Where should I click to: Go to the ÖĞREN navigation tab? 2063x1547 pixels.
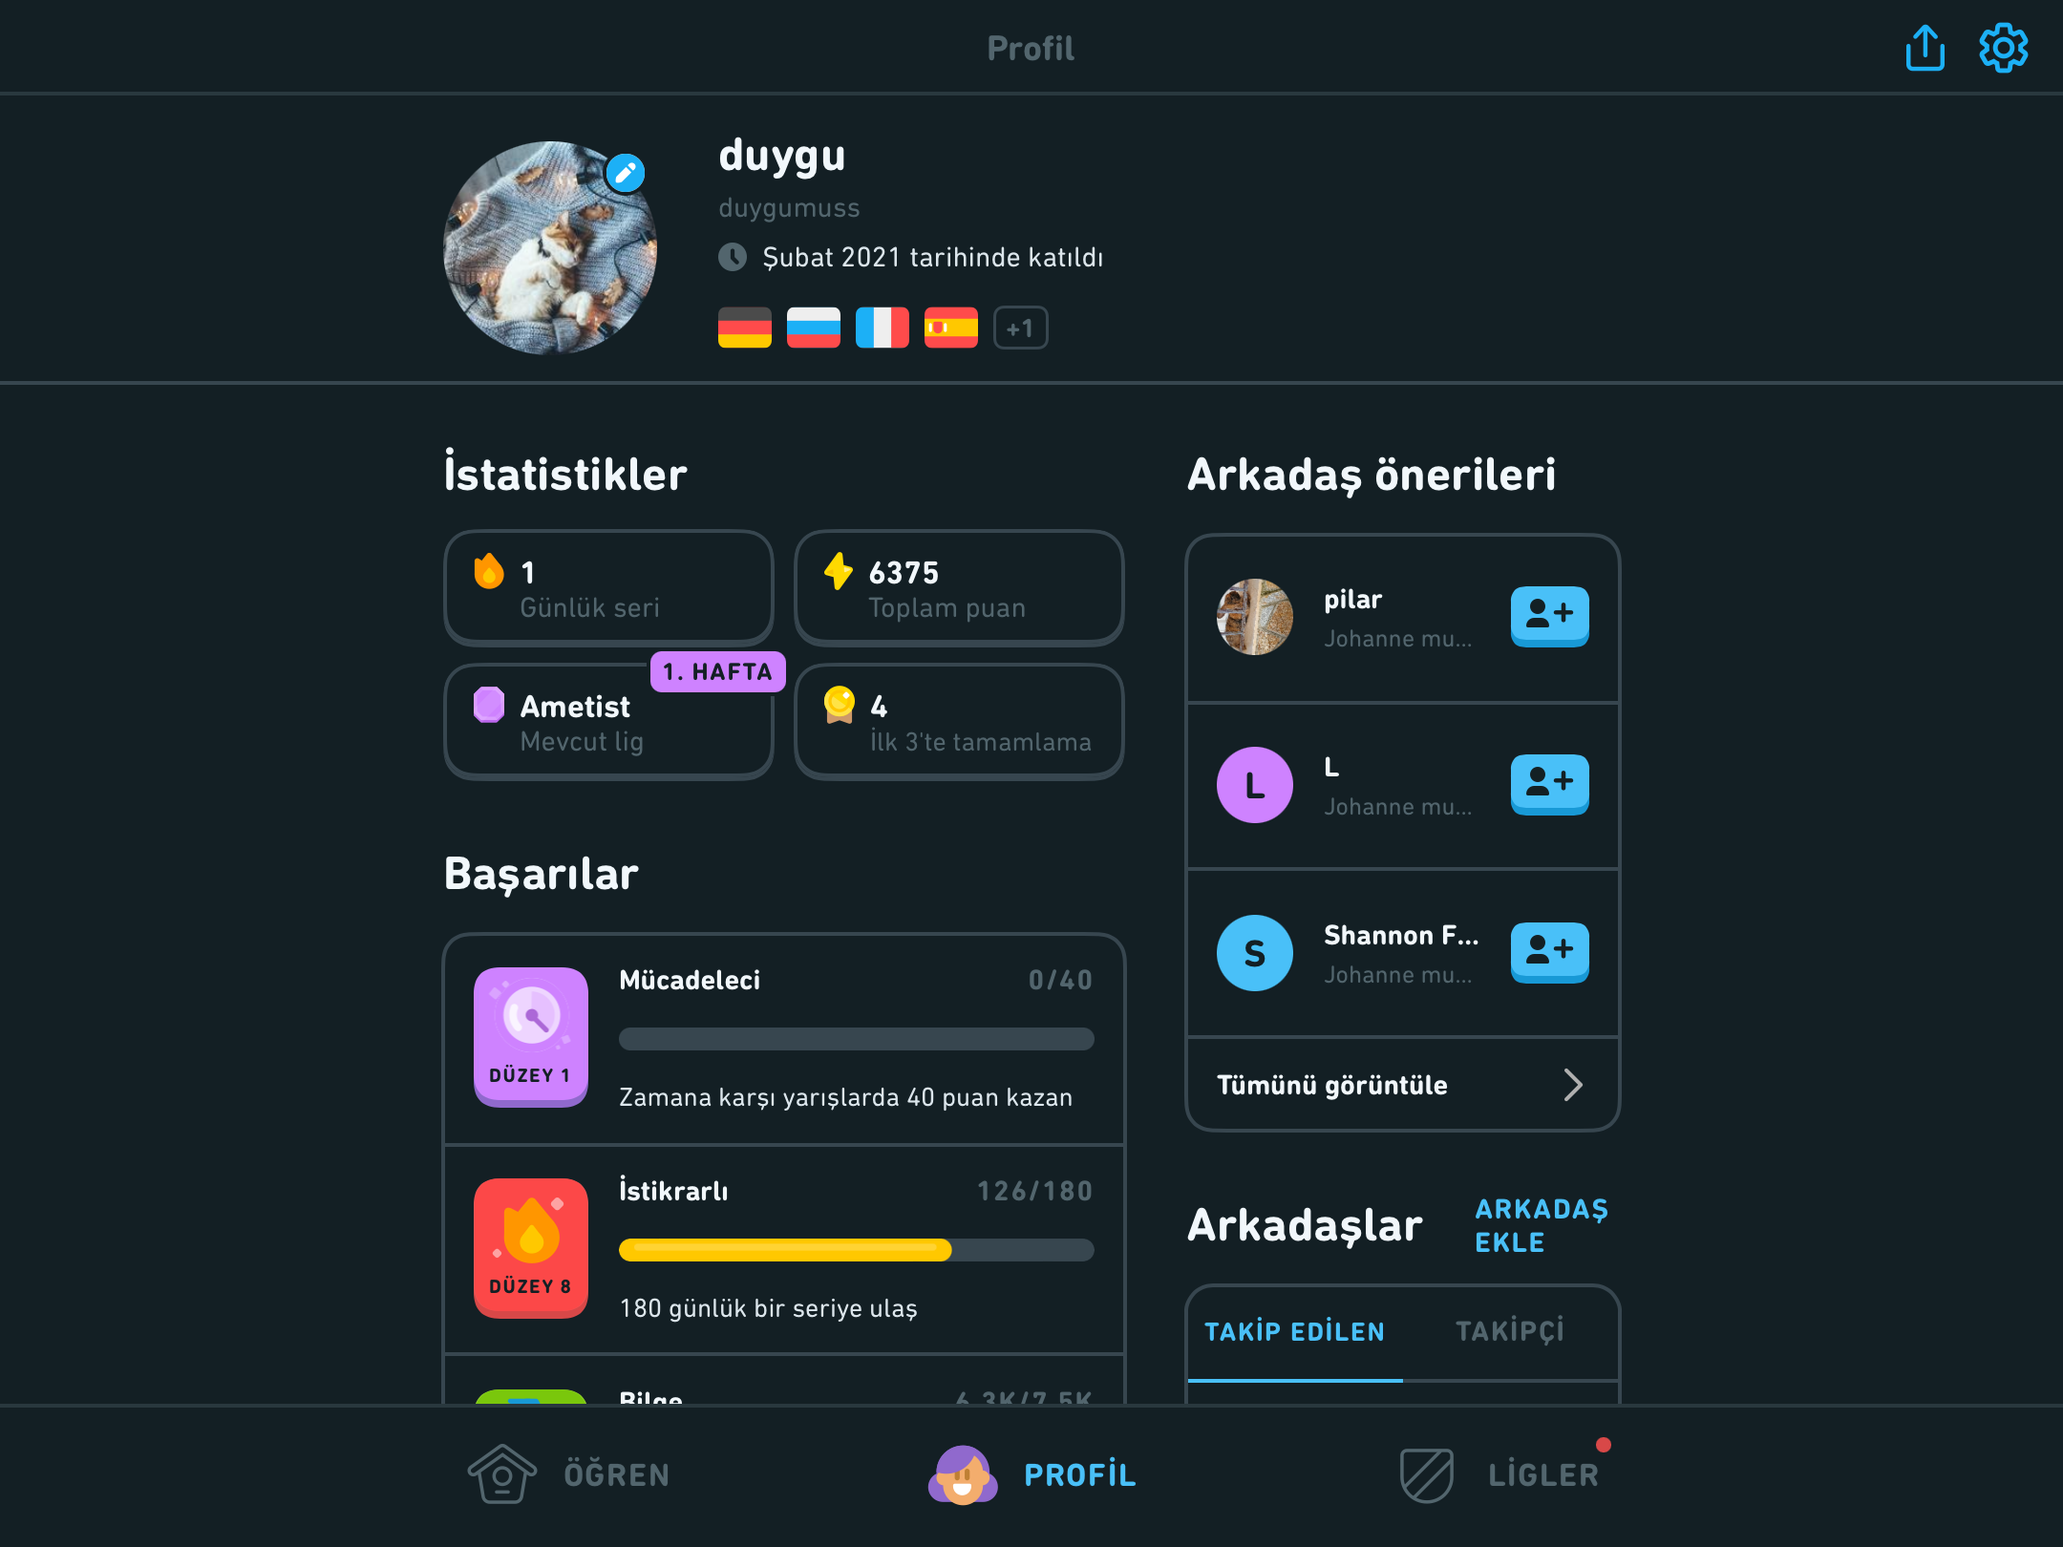(x=569, y=1474)
